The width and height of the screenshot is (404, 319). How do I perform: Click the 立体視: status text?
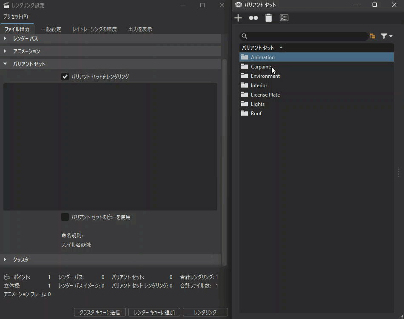pos(12,285)
